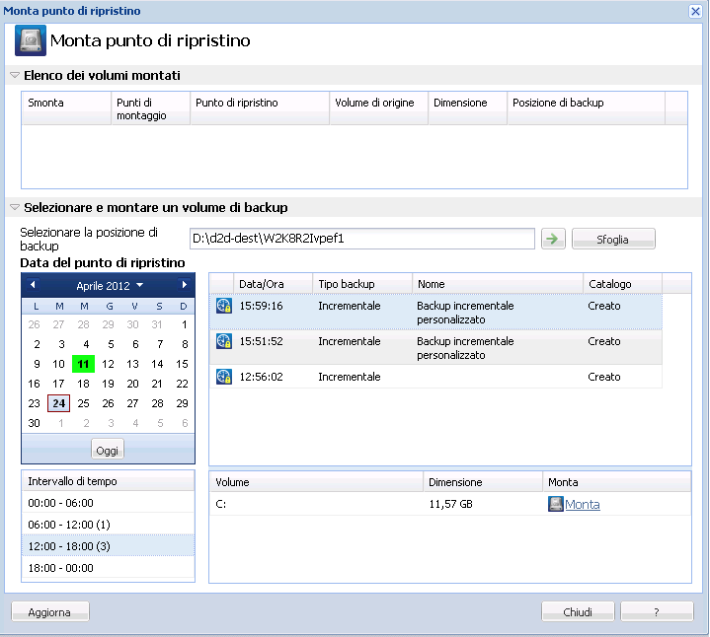Click the recovery point icon for 15:59:16
This screenshot has height=637, width=710.
223,307
